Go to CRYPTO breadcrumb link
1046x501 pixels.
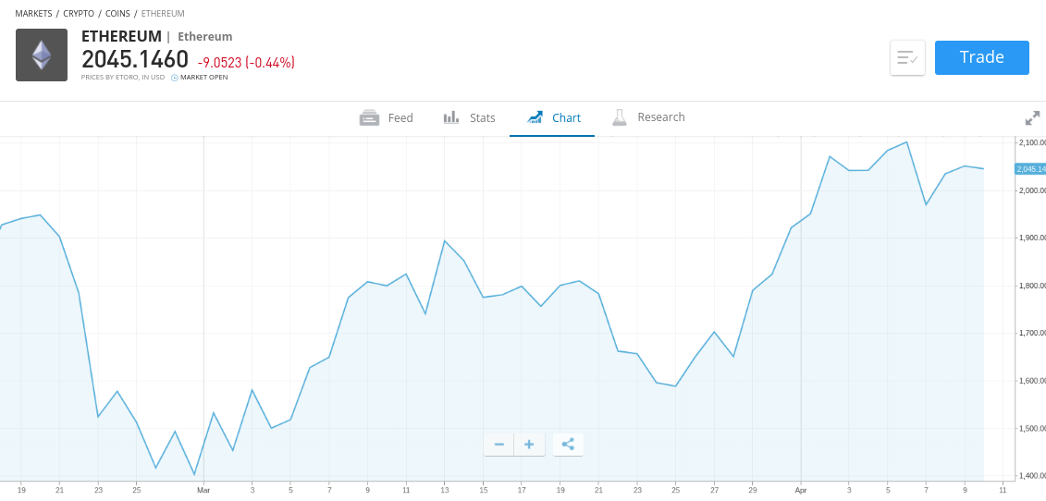pos(79,13)
